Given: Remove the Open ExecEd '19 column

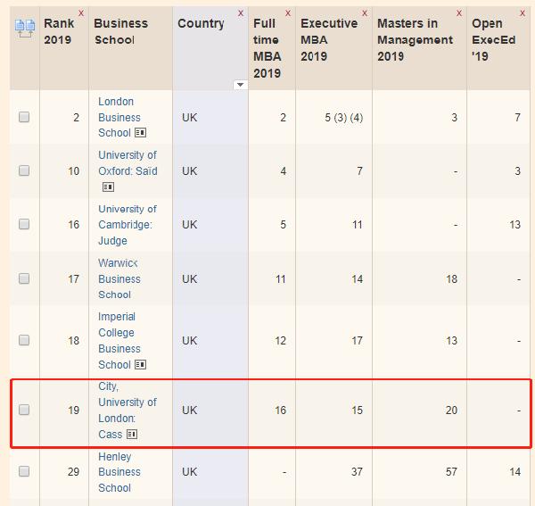Looking at the screenshot, I should (x=523, y=13).
